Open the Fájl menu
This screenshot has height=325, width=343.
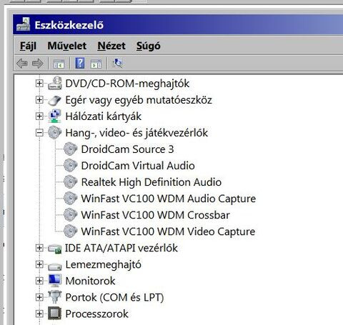point(28,46)
